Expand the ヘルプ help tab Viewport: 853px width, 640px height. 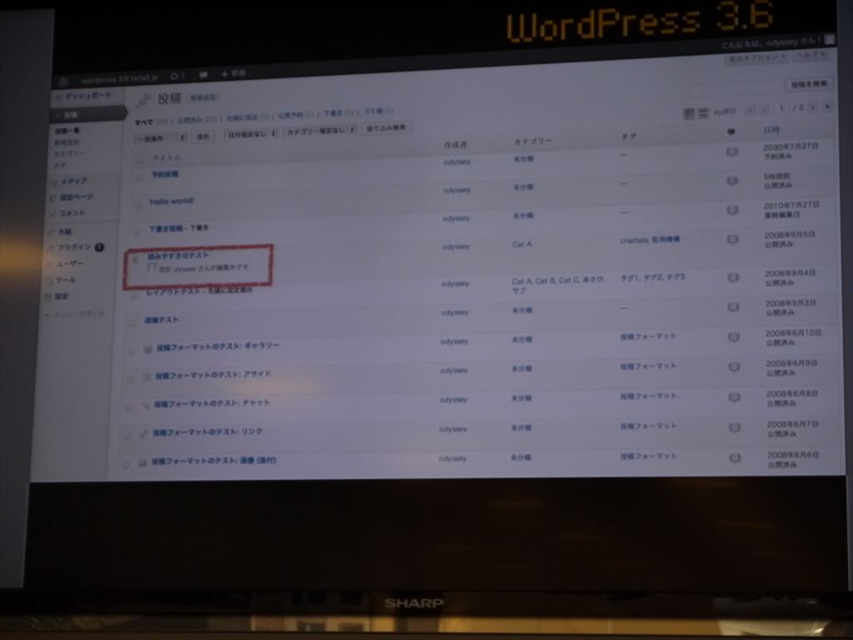[810, 56]
